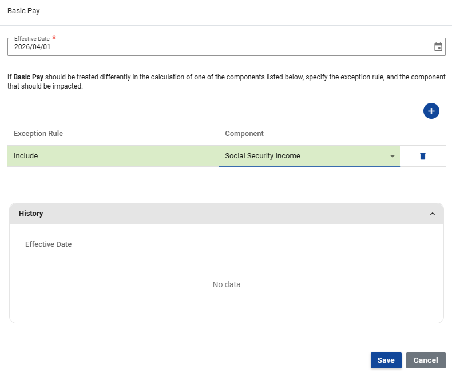Collapse the History panel using the chevron
Image resolution: width=452 pixels, height=373 pixels.
432,214
